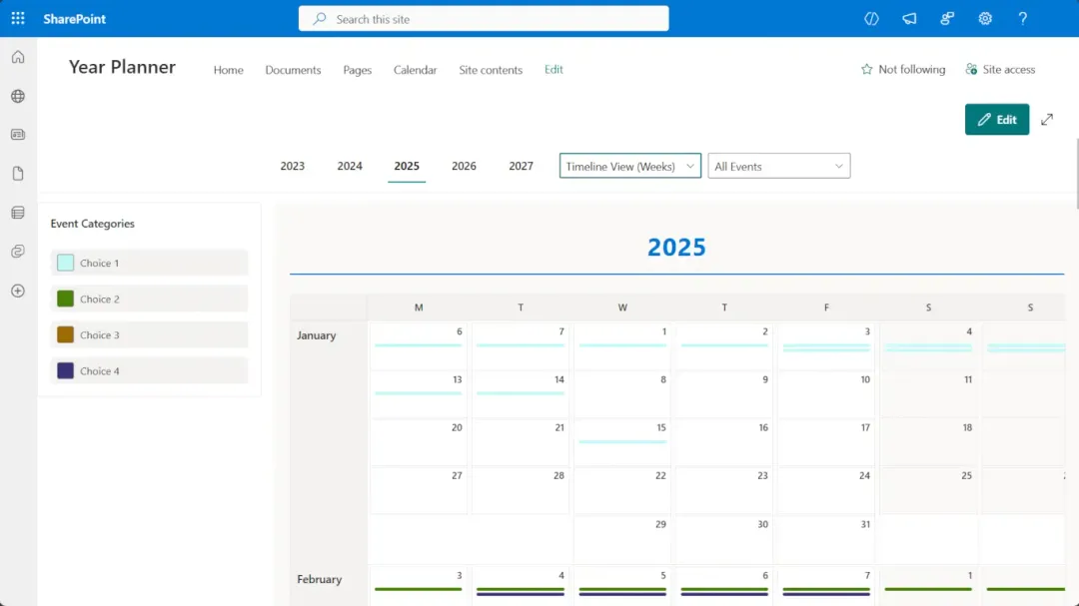Open the megaphone feedback icon in top bar
This screenshot has height=606, width=1079.
[909, 18]
